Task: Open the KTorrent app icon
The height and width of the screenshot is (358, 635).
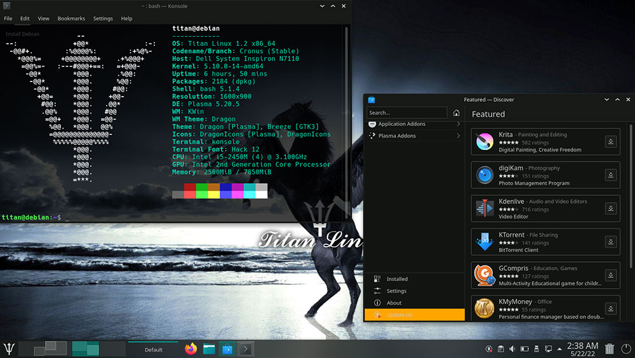Action: click(x=485, y=242)
